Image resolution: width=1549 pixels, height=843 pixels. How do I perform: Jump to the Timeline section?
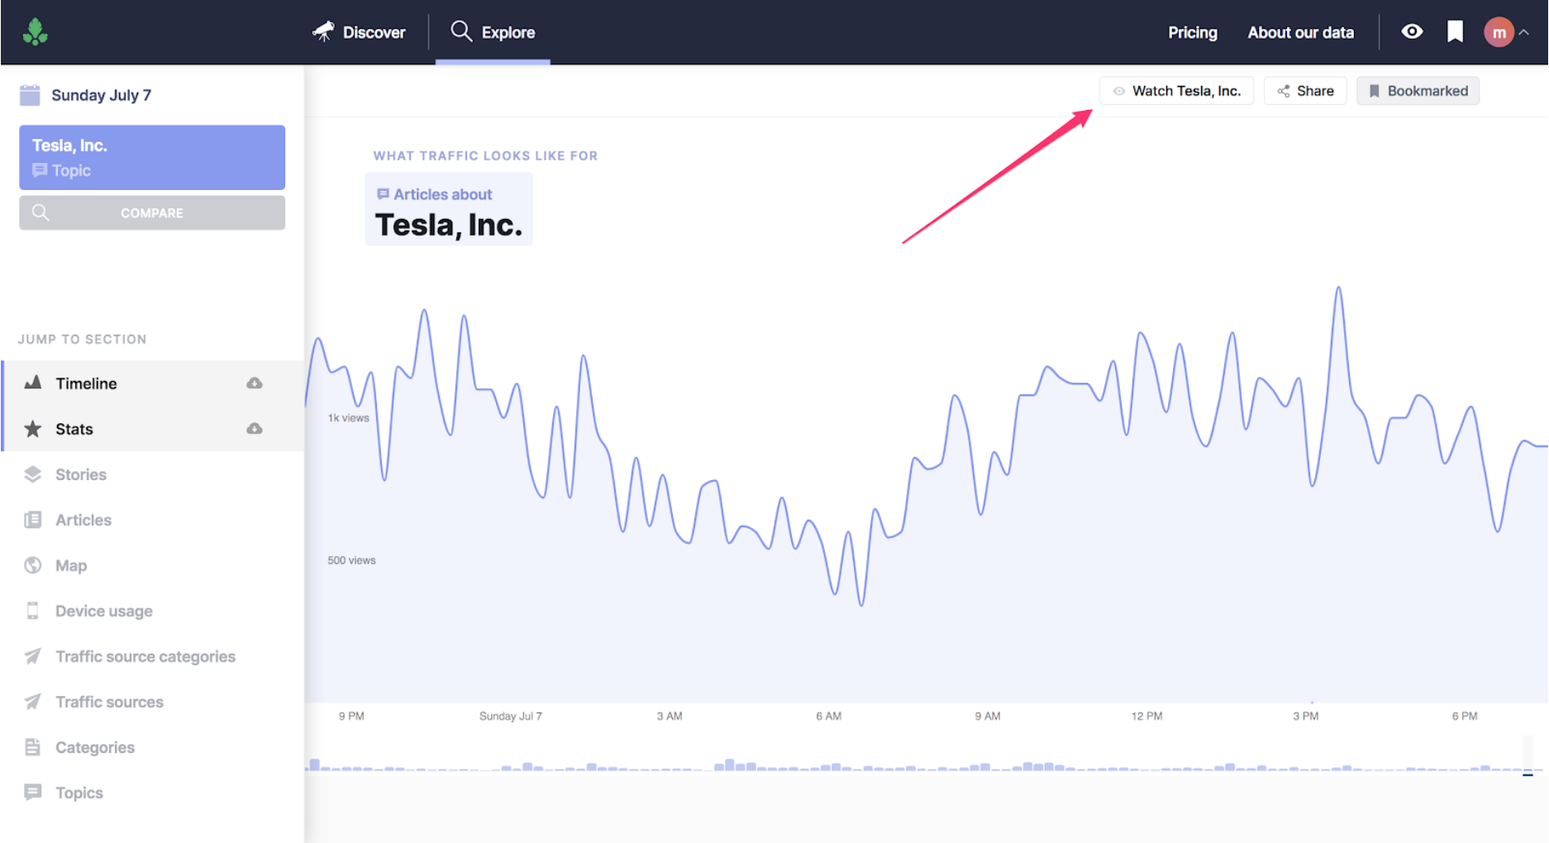(153, 383)
